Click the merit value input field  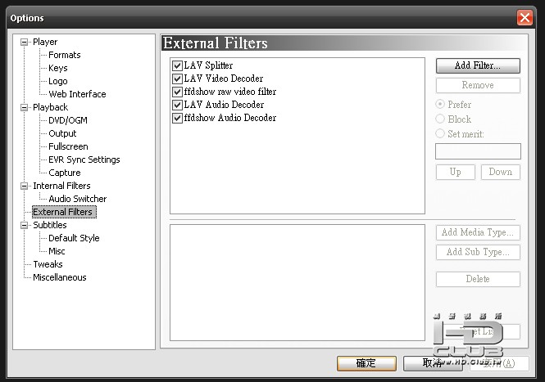click(x=478, y=151)
